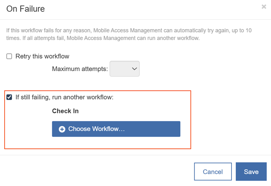Click the Choose Workflow text label
Image resolution: width=271 pixels, height=186 pixels.
click(96, 129)
